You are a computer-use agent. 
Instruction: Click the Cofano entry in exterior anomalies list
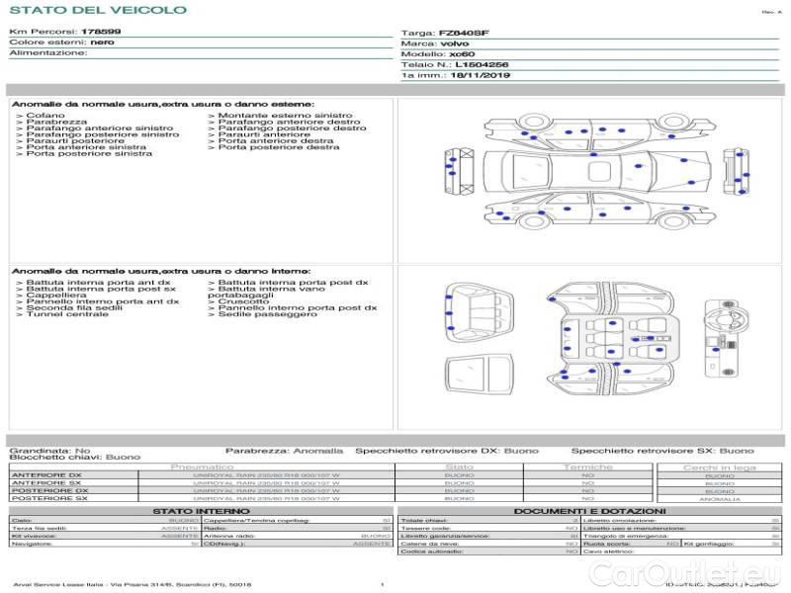pos(45,116)
